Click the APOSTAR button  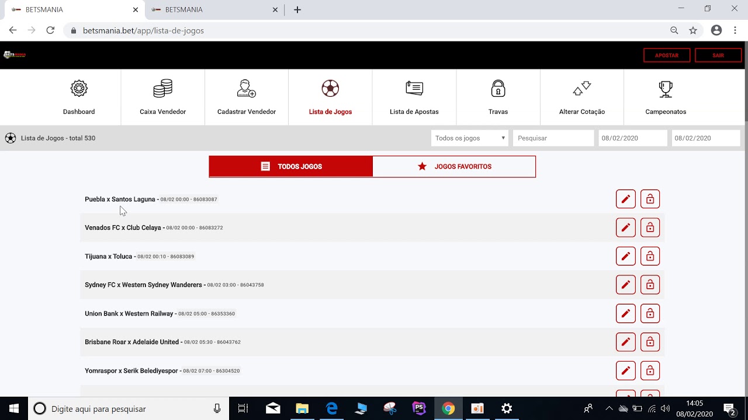click(667, 55)
